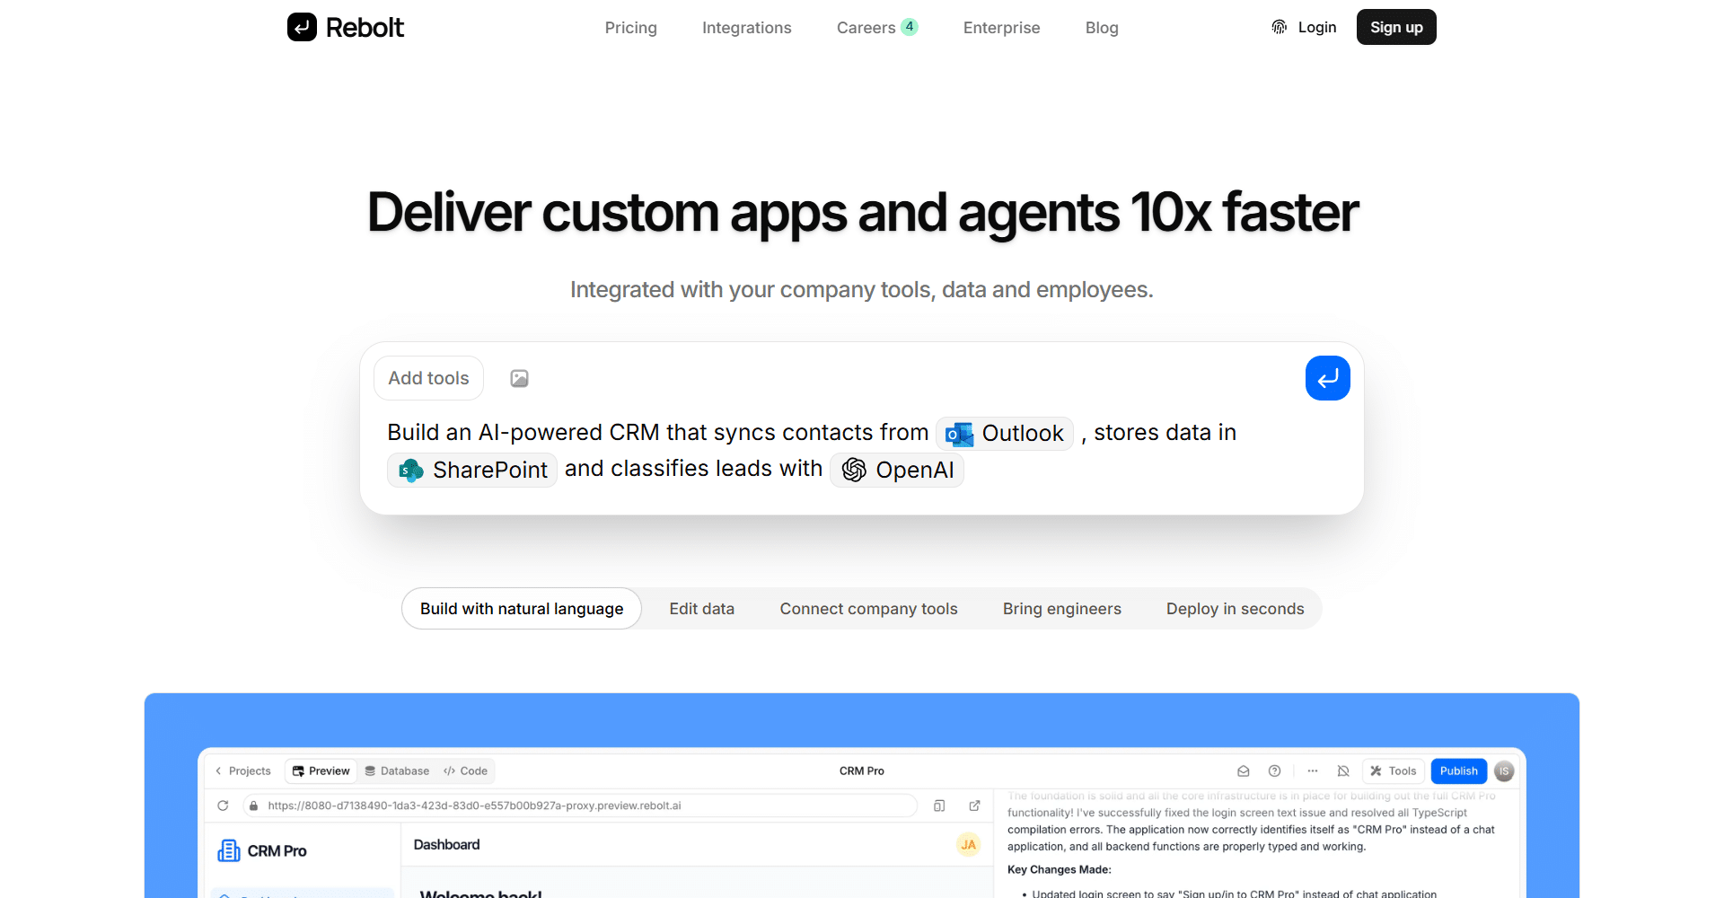Click the Sign up button
Screen dimensions: 1724x898
[1395, 27]
